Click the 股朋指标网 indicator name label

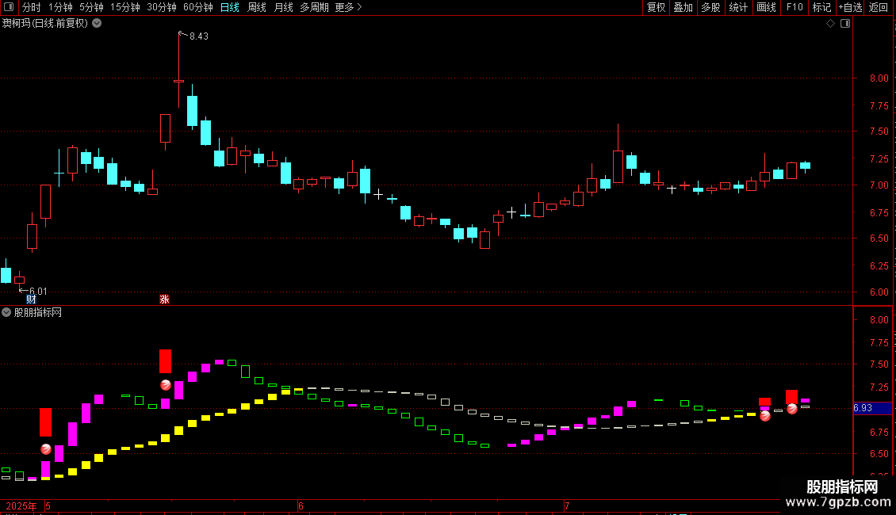tap(38, 312)
